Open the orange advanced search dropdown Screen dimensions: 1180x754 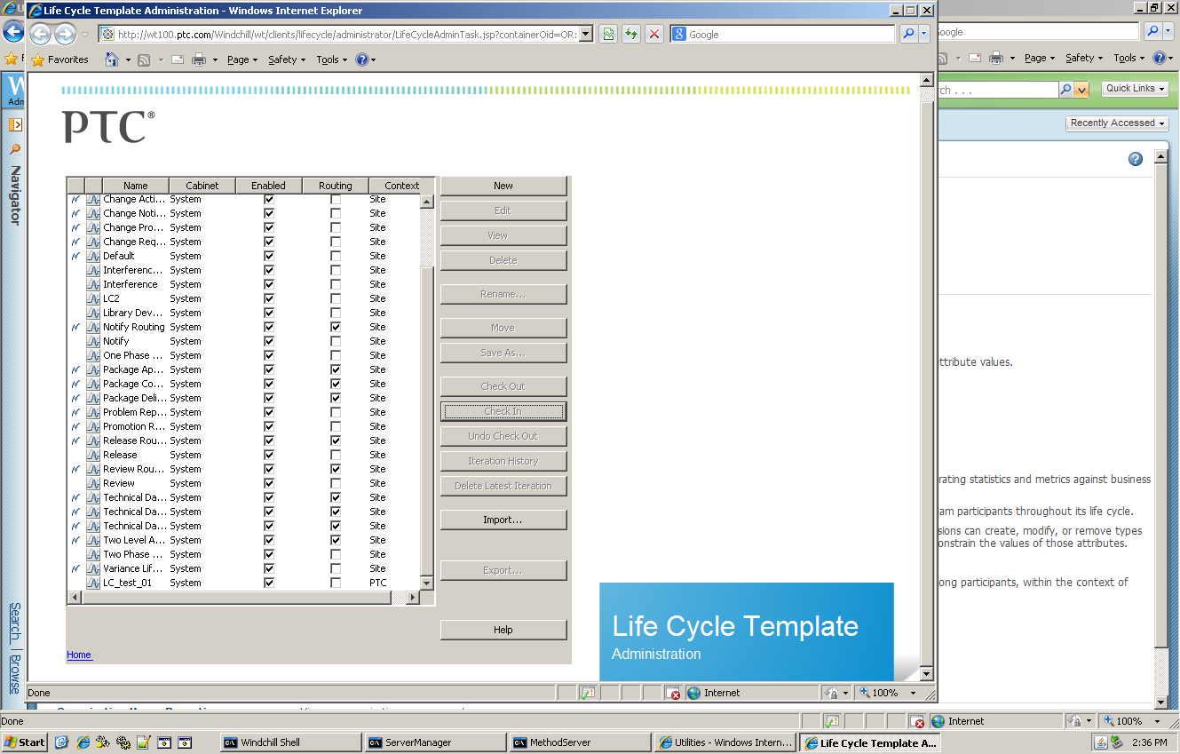tap(1081, 90)
